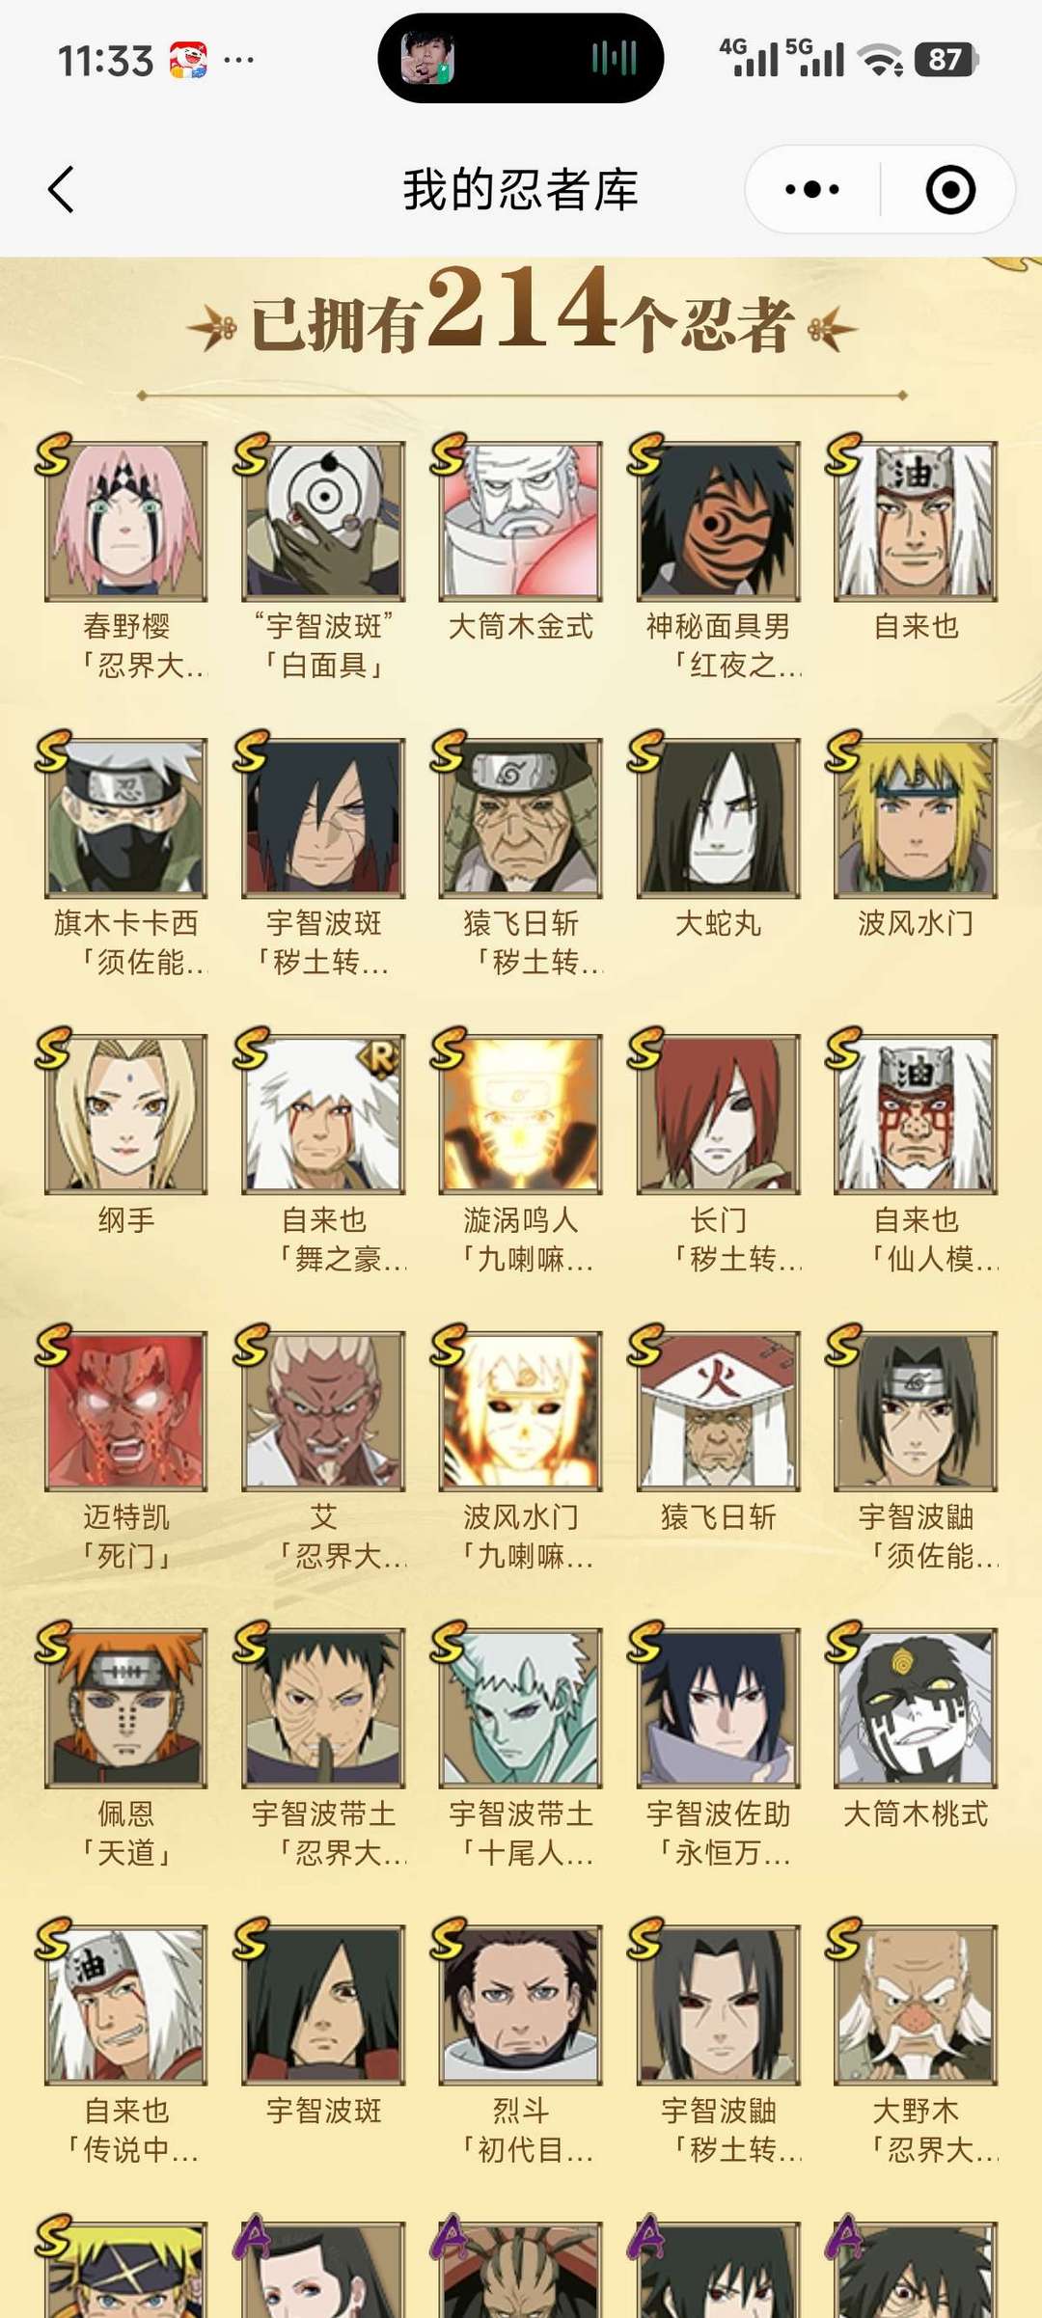Open the 大筒木金式 ninja card
Screen dimensions: 1042x2318
click(521, 521)
